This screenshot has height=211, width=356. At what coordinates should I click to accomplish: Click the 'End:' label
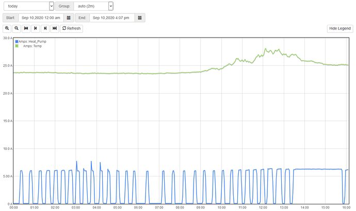(x=83, y=17)
